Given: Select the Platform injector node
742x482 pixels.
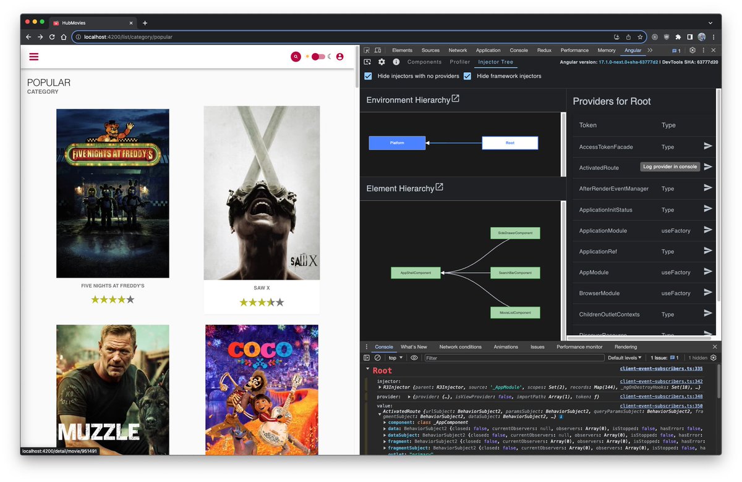Looking at the screenshot, I should (397, 143).
